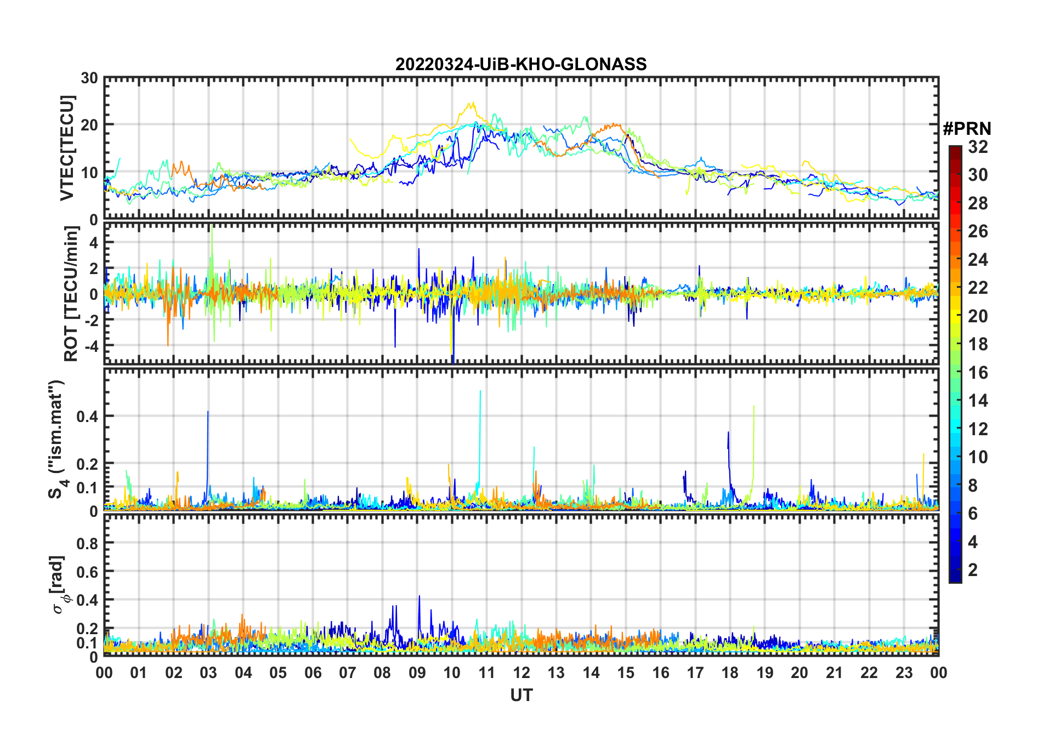Click tick label 10 on the PRN colorbar
1043x729 pixels.
pyautogui.click(x=978, y=457)
